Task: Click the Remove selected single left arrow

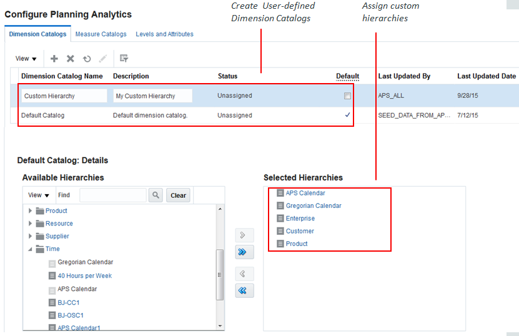Action: pyautogui.click(x=244, y=274)
